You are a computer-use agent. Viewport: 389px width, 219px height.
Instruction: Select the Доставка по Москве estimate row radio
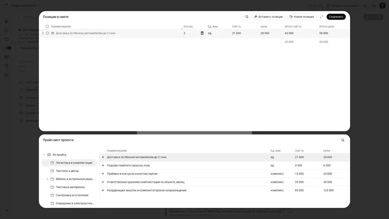[x=48, y=33]
